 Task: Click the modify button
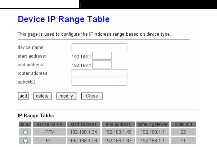pos(66,96)
